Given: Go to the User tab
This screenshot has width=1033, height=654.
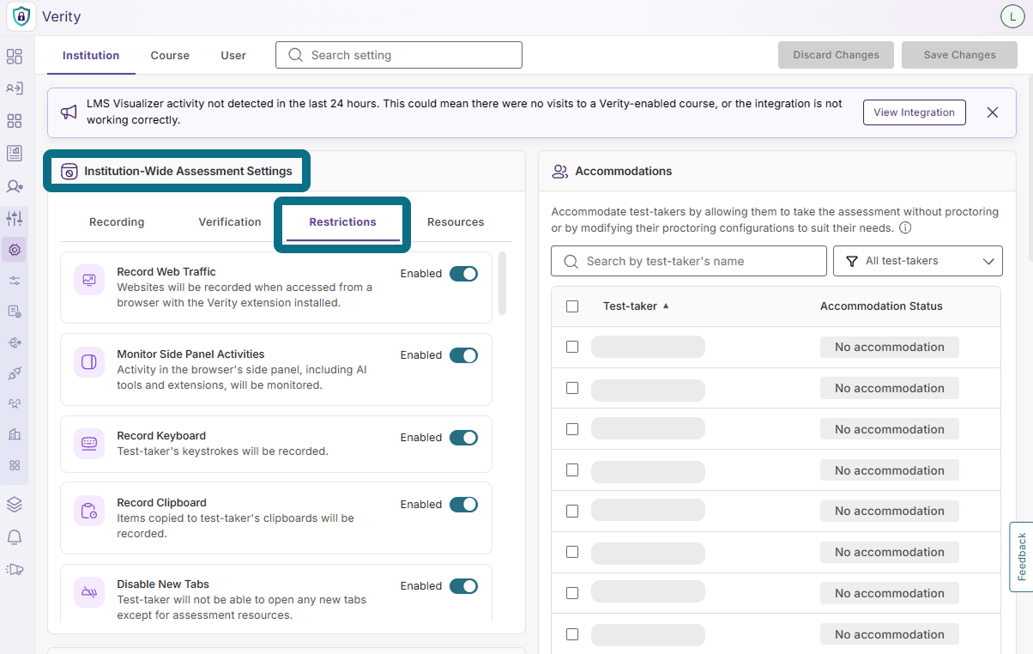Looking at the screenshot, I should coord(233,55).
